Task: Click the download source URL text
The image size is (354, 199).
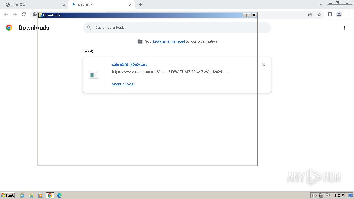Action: 170,72
